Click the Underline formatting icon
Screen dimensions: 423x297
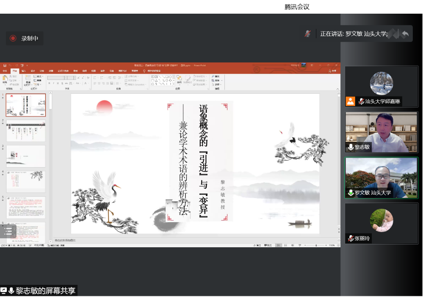(58, 83)
